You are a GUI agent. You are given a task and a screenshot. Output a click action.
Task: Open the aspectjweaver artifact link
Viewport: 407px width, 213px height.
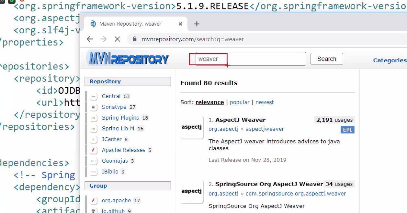tap(265, 129)
